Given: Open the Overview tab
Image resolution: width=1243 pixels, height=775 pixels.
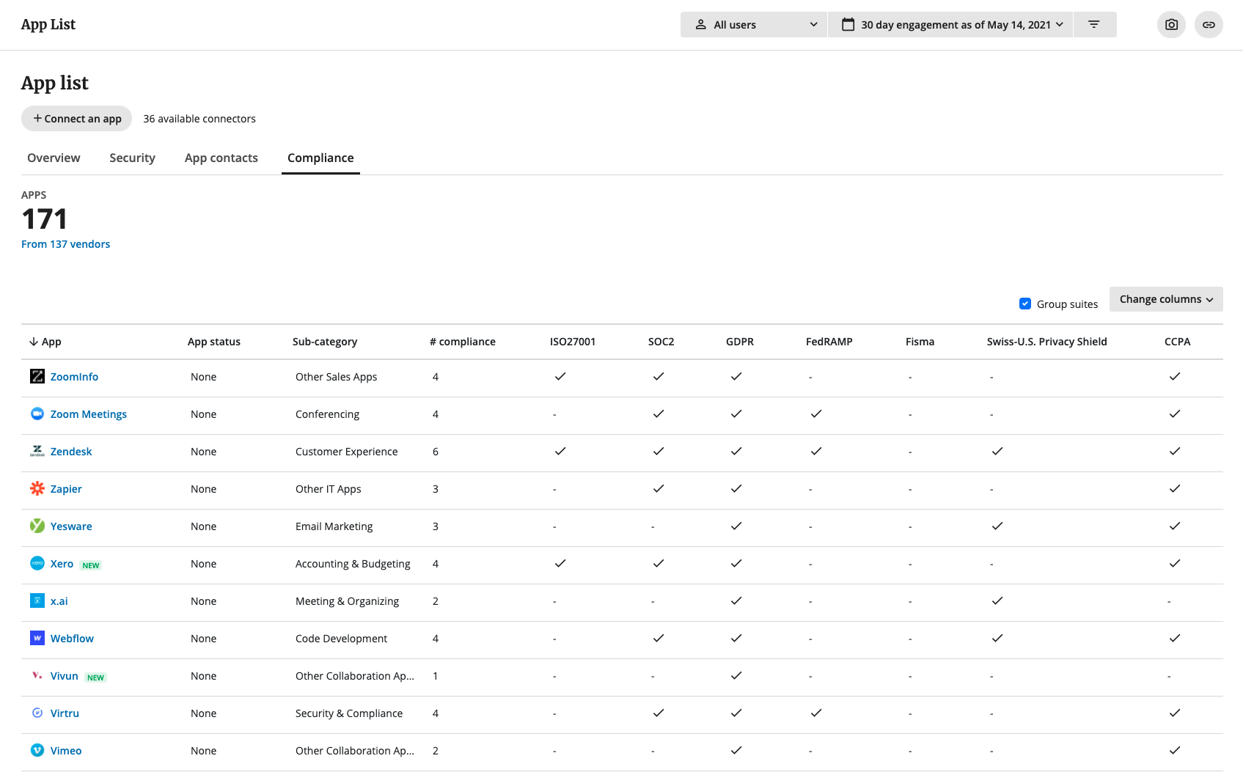Looking at the screenshot, I should [x=54, y=158].
